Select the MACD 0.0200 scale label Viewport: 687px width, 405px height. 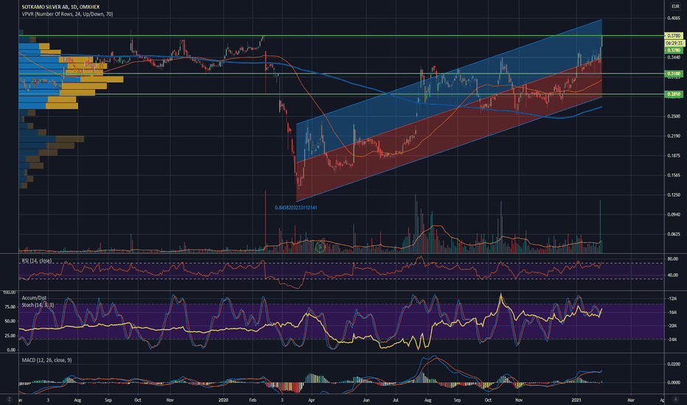click(674, 364)
